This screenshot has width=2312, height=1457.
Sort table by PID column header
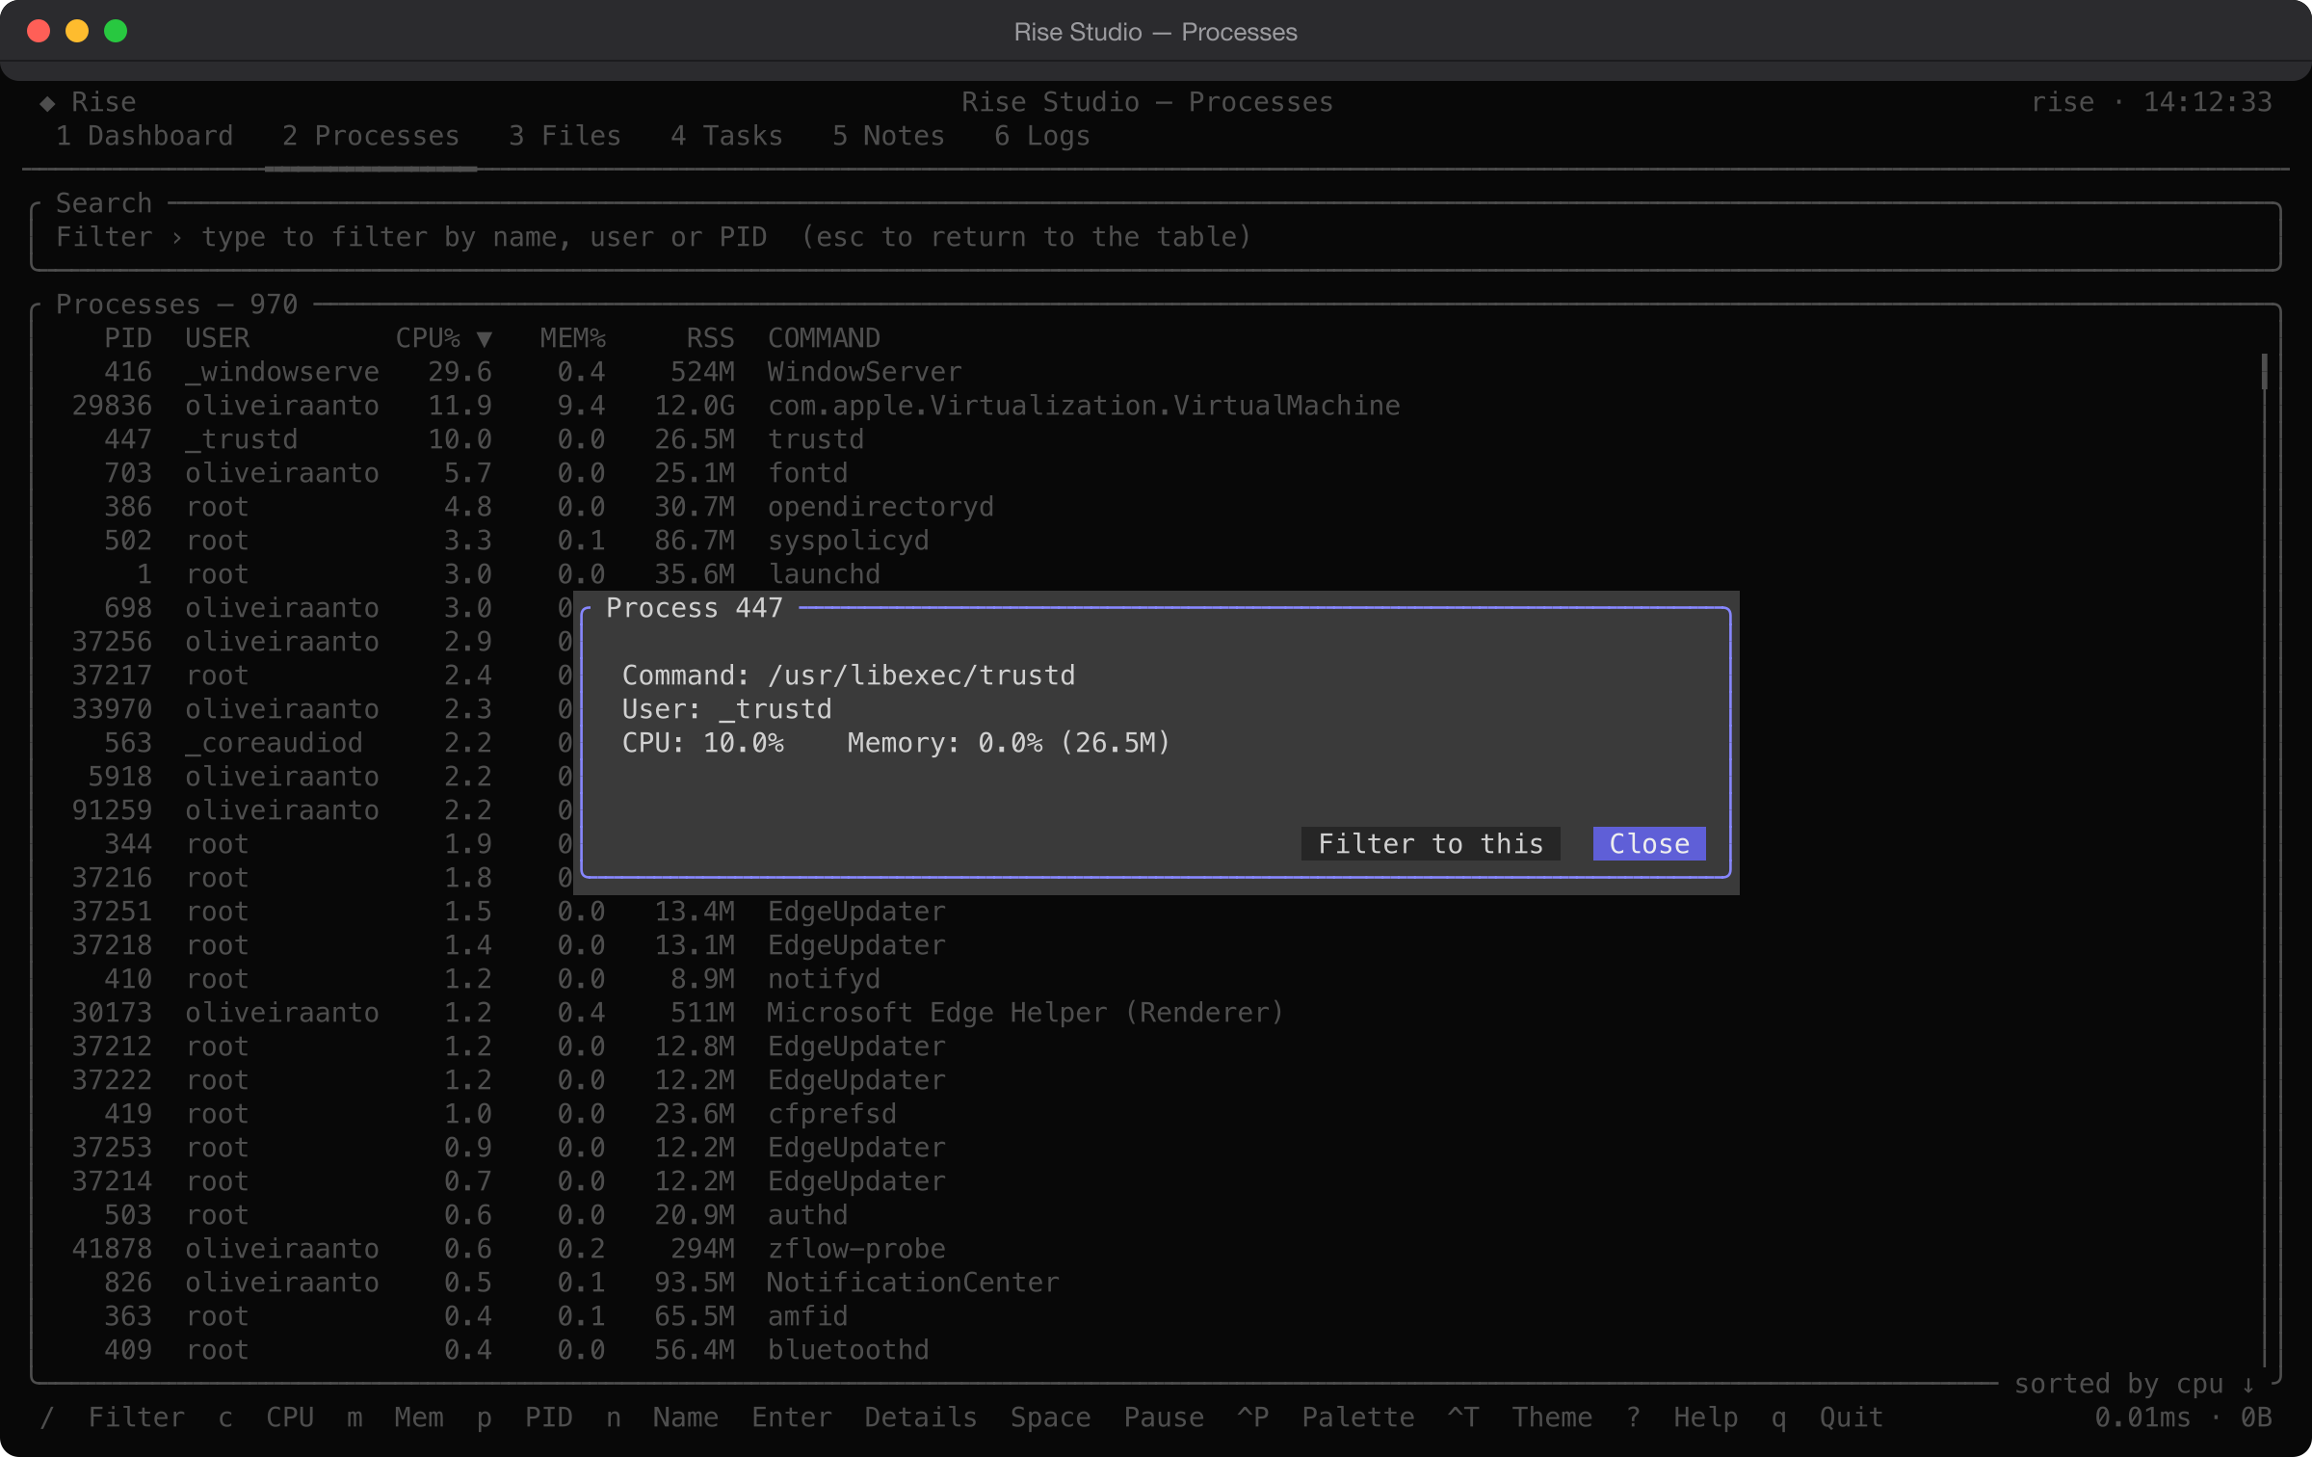[x=128, y=338]
